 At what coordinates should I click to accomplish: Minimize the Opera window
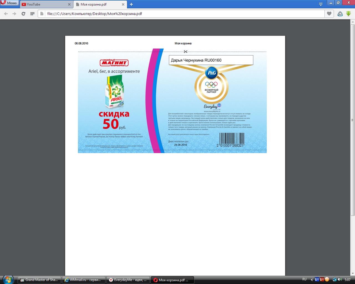[331, 2]
